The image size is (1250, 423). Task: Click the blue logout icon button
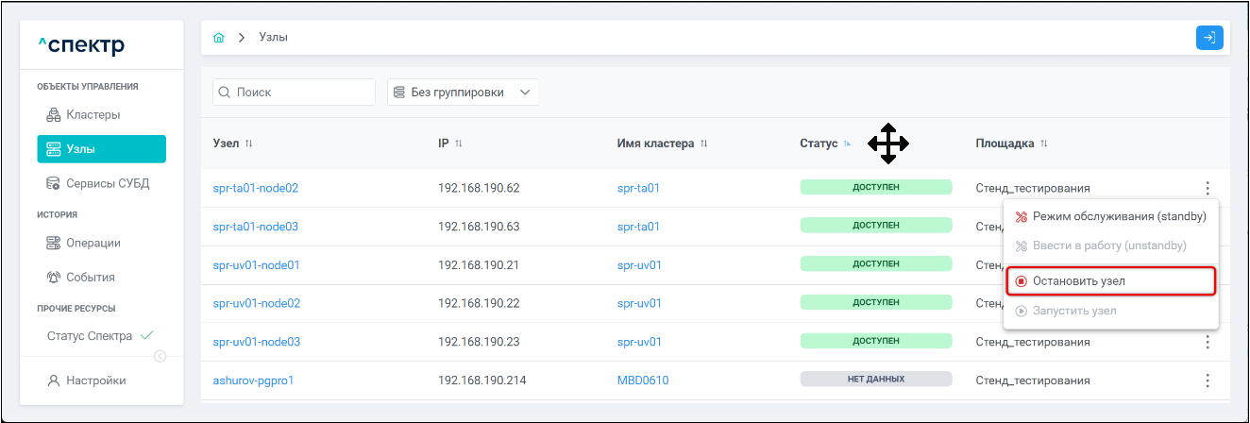pyautogui.click(x=1209, y=38)
